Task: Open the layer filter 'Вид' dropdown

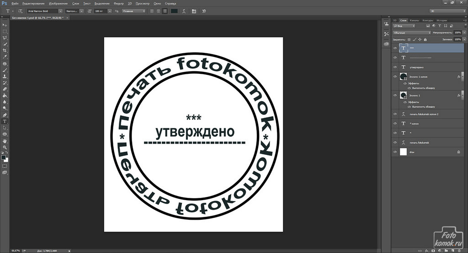Action: click(x=404, y=26)
